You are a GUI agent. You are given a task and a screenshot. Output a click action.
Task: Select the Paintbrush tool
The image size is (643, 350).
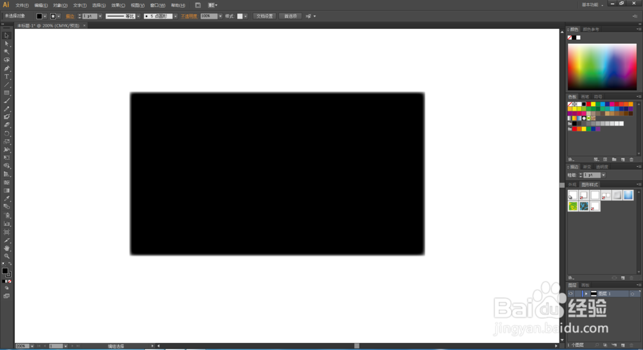pos(6,101)
